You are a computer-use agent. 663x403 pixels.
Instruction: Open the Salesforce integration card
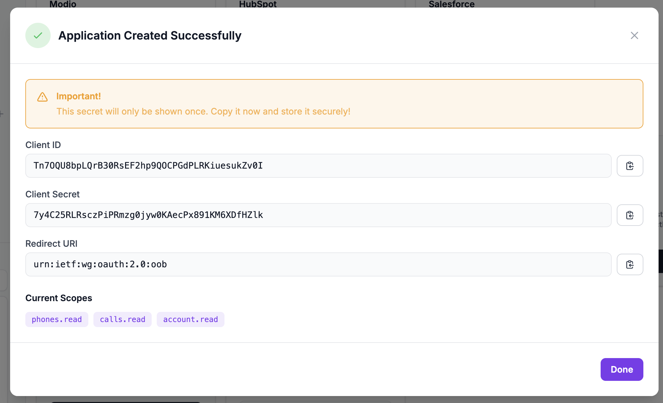click(x=451, y=4)
